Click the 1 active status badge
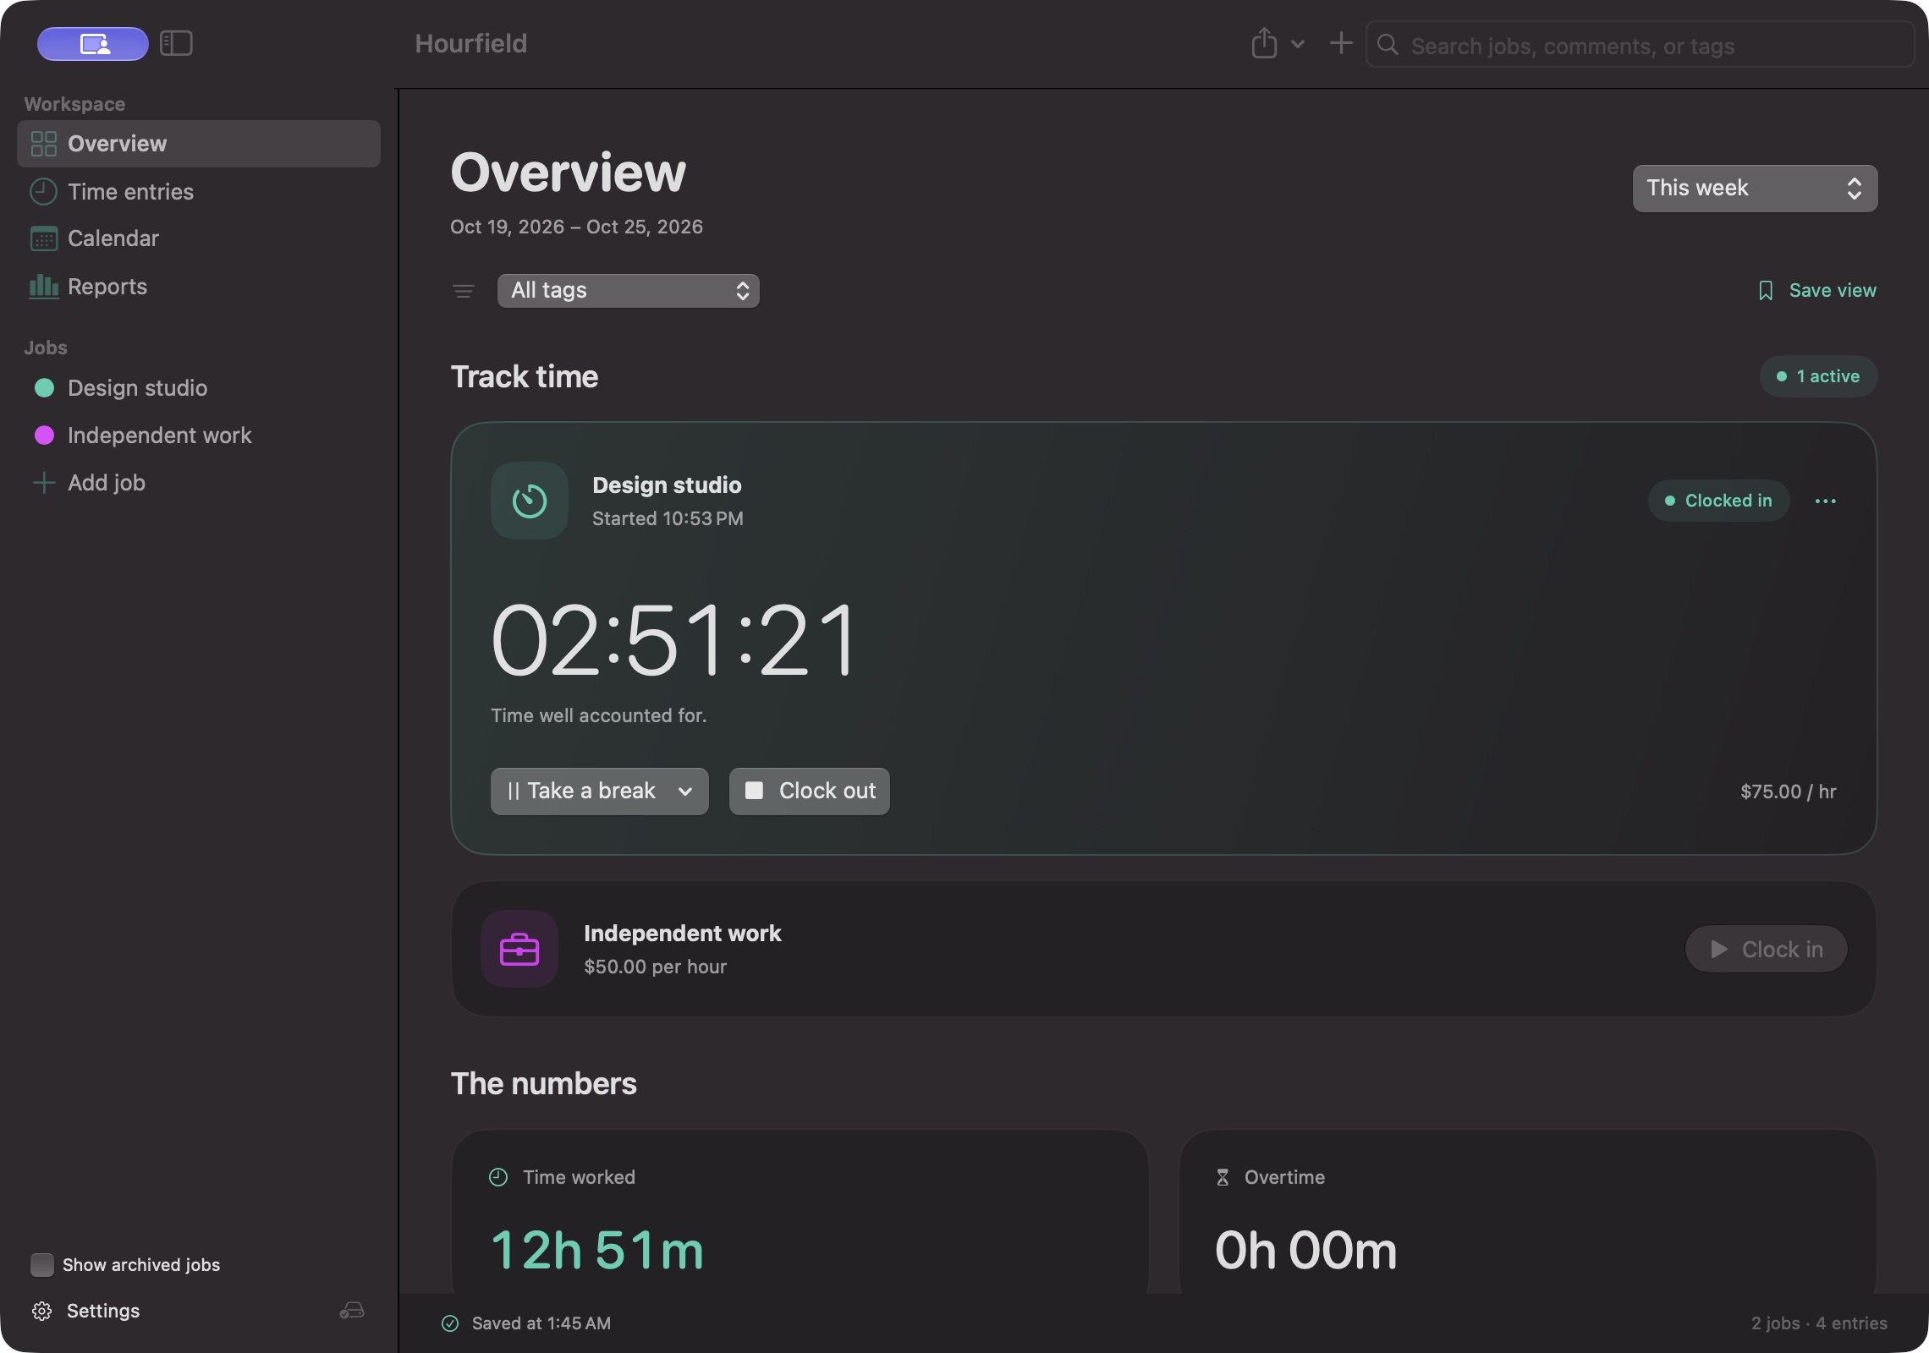1929x1353 pixels. pyautogui.click(x=1818, y=376)
